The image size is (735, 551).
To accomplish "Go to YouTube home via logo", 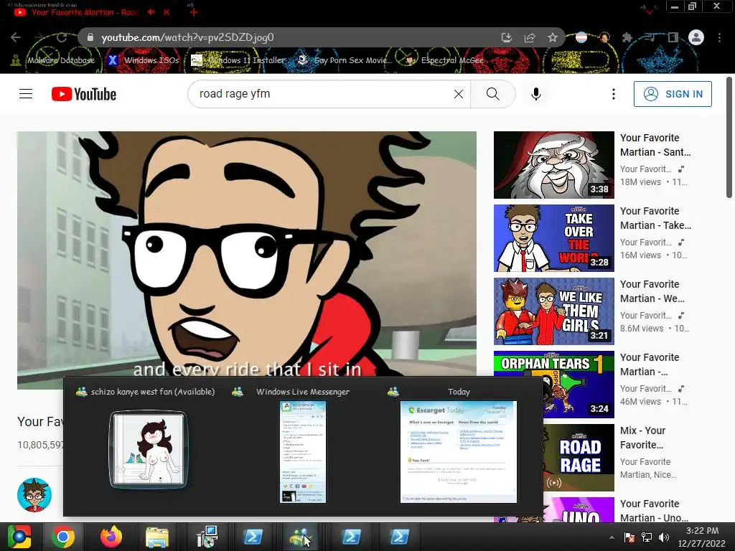I will pos(84,94).
